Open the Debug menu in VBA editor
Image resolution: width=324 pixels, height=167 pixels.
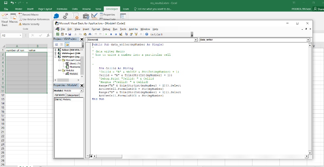(106, 29)
